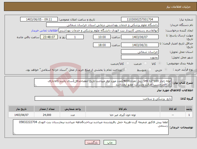Image resolution: width=197 pixels, height=149 pixels.
Task: Click the response deadline time 10:00 field
Action: coord(102,37)
